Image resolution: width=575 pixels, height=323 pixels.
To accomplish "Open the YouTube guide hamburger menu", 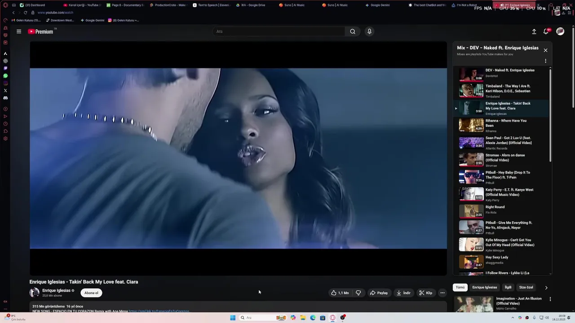I will click(19, 31).
